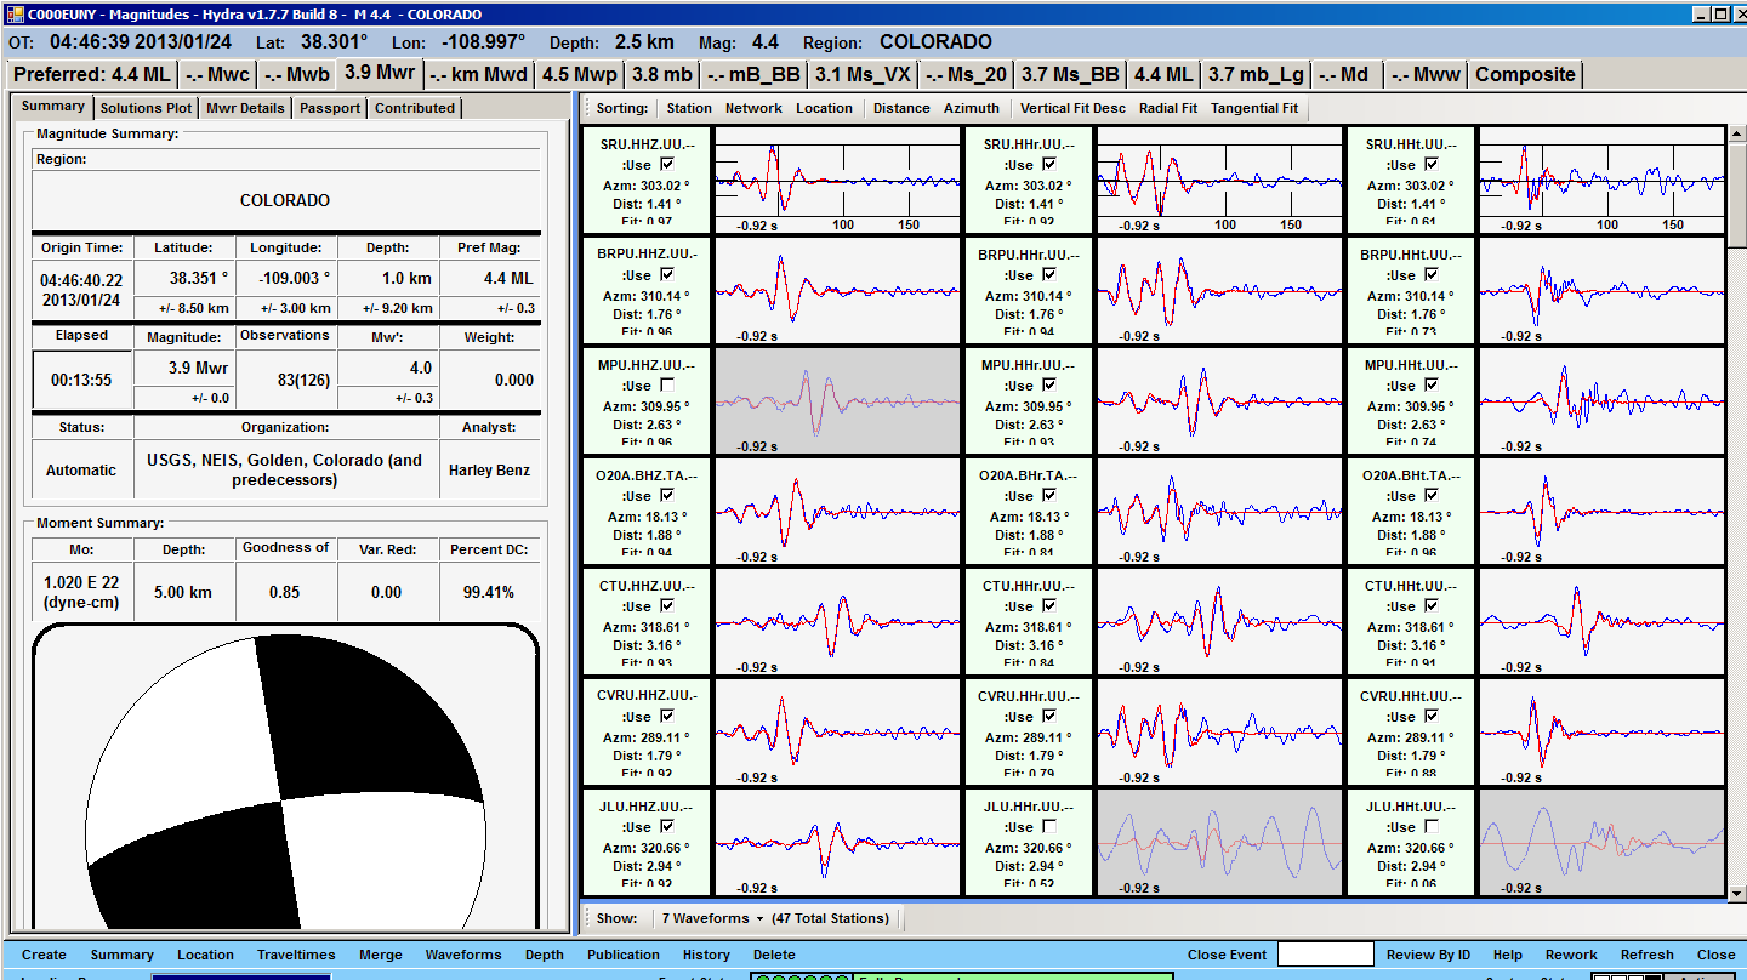Click the MPU.HHZ greyed waveform plot
The width and height of the screenshot is (1747, 980).
[838, 400]
